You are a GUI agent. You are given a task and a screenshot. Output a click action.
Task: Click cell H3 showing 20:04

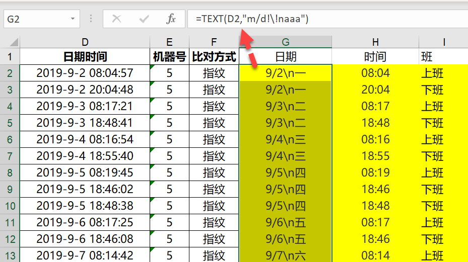tap(375, 90)
